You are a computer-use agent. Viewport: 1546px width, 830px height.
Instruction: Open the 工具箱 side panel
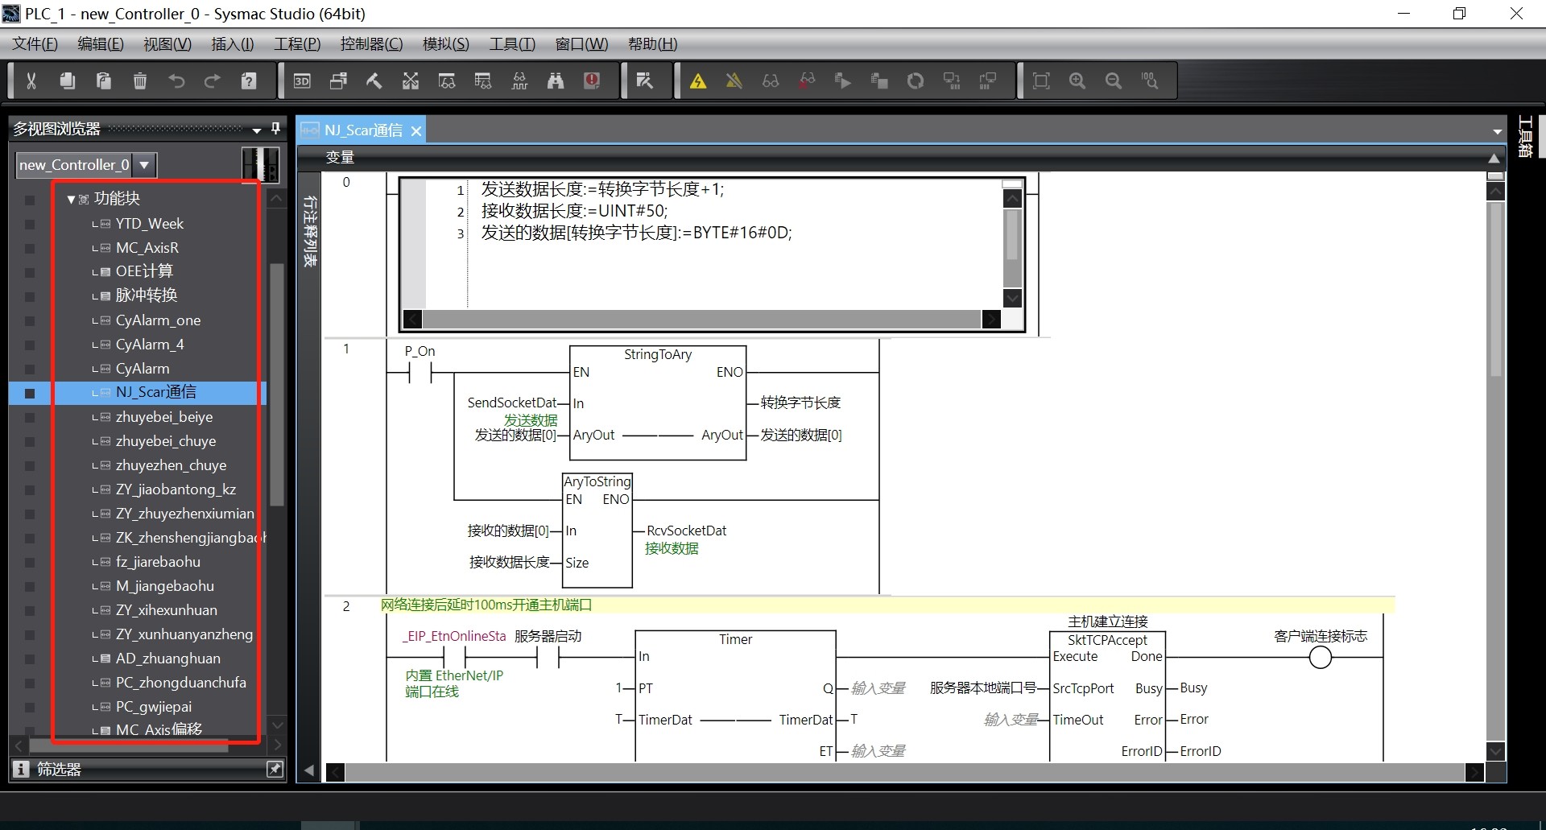pos(1525,137)
